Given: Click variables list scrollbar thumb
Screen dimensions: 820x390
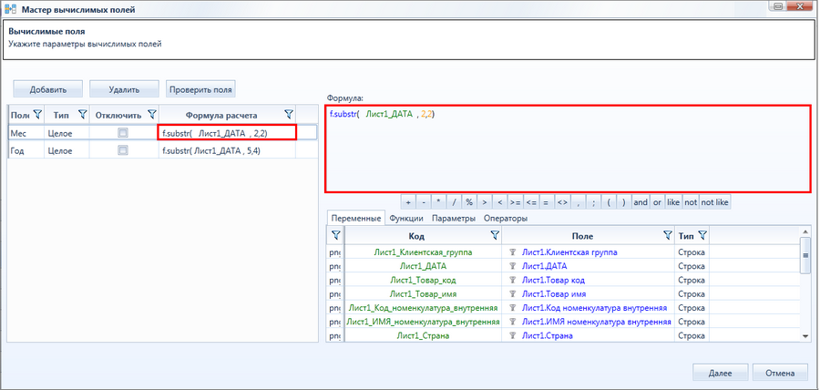Looking at the screenshot, I should [806, 254].
